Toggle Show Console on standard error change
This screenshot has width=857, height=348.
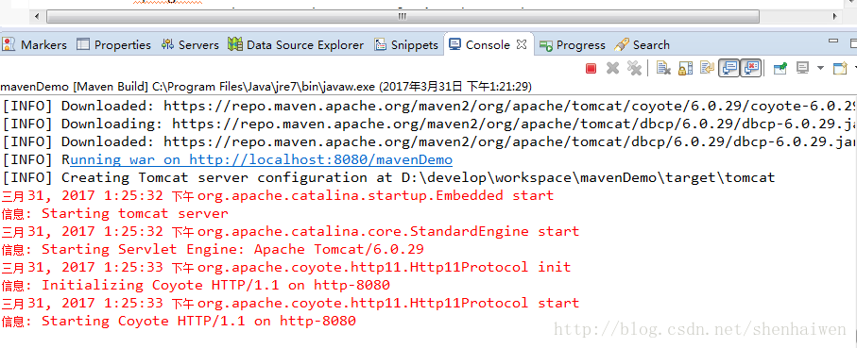coord(750,68)
